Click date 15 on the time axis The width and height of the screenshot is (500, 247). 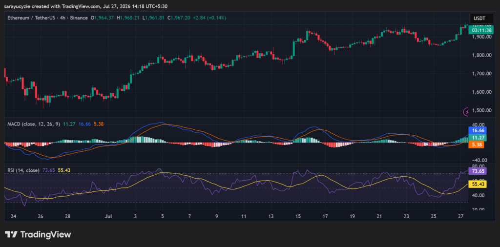click(x=298, y=216)
